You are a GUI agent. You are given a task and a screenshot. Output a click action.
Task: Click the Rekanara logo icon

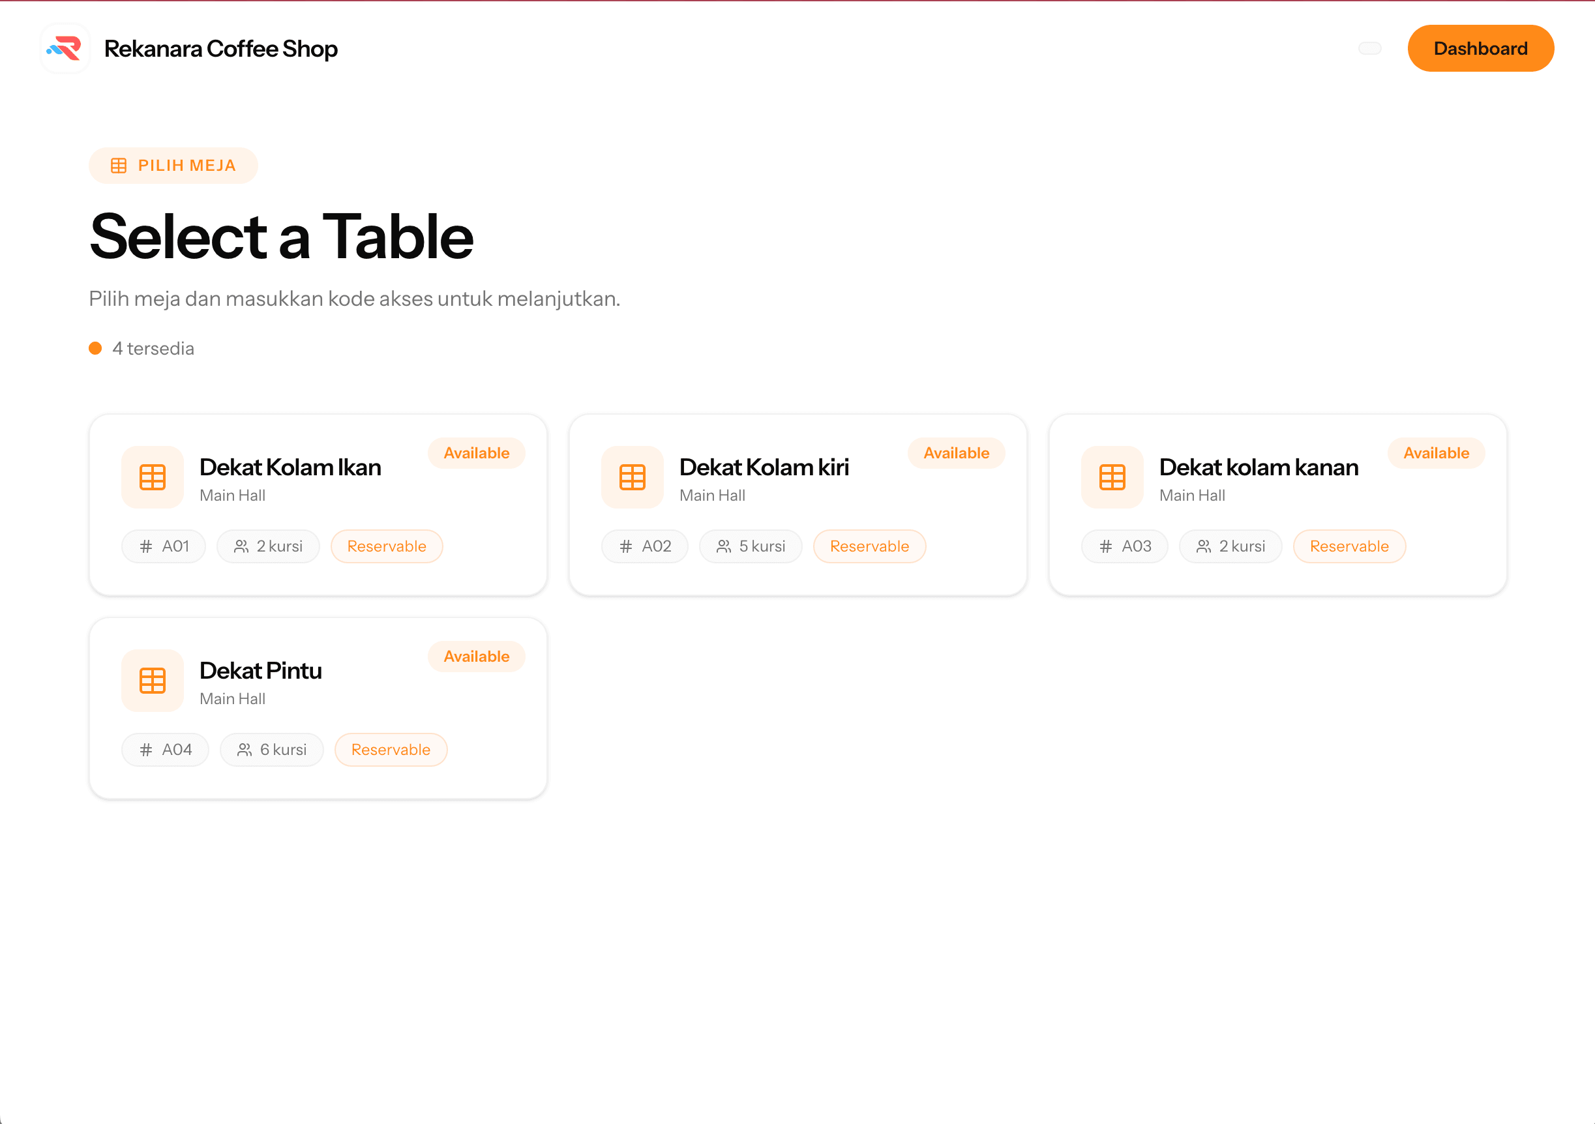coord(65,49)
